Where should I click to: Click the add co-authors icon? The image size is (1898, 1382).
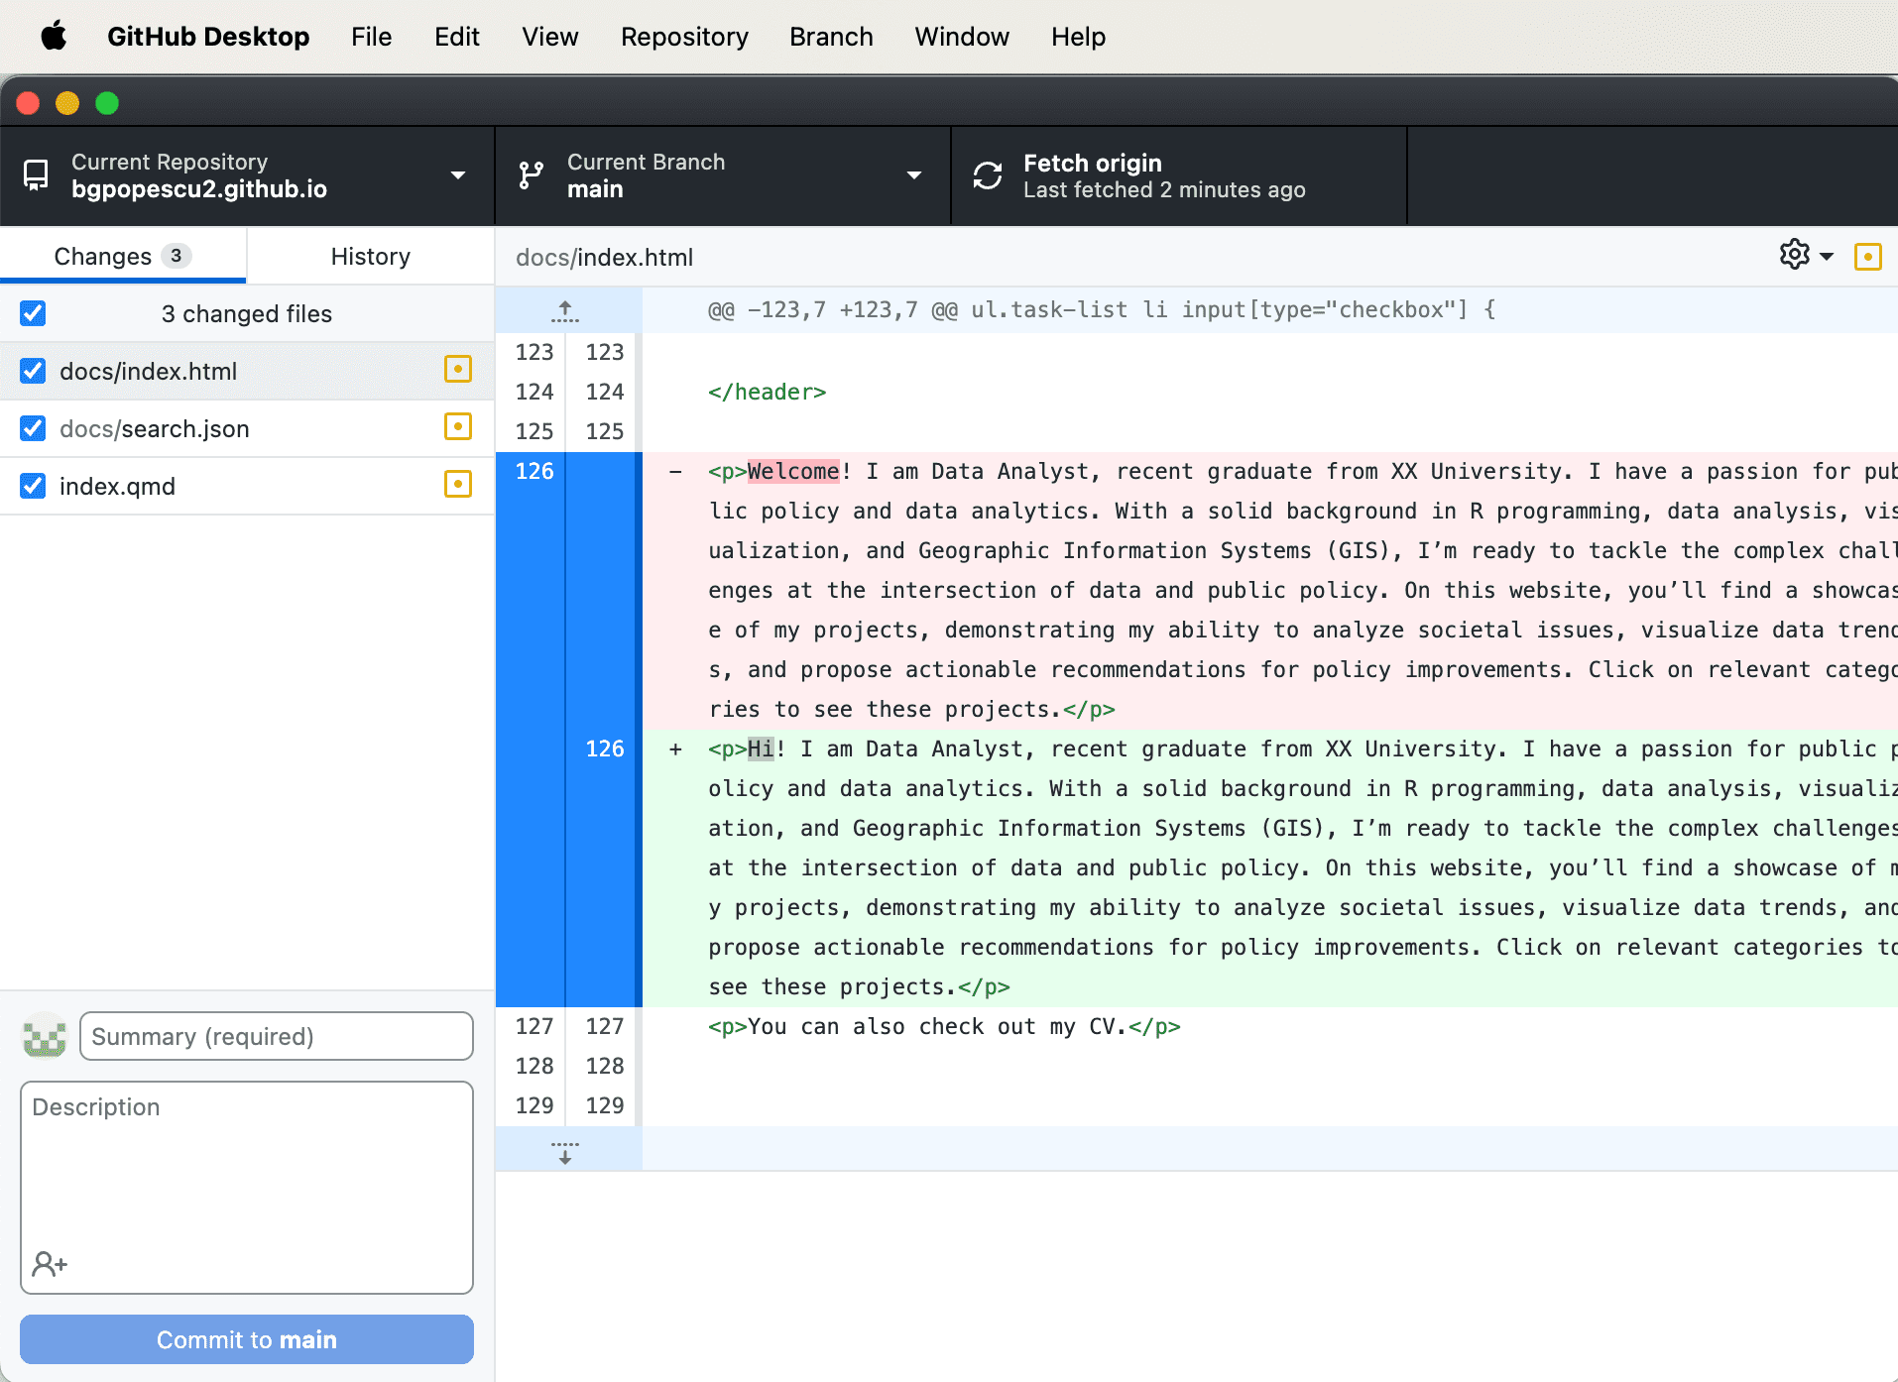click(x=50, y=1264)
